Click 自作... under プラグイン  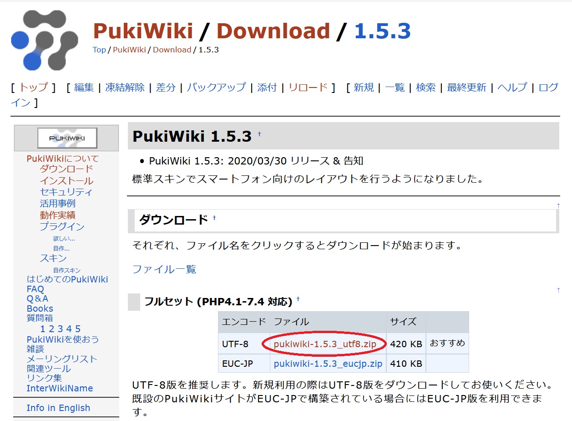tap(61, 248)
